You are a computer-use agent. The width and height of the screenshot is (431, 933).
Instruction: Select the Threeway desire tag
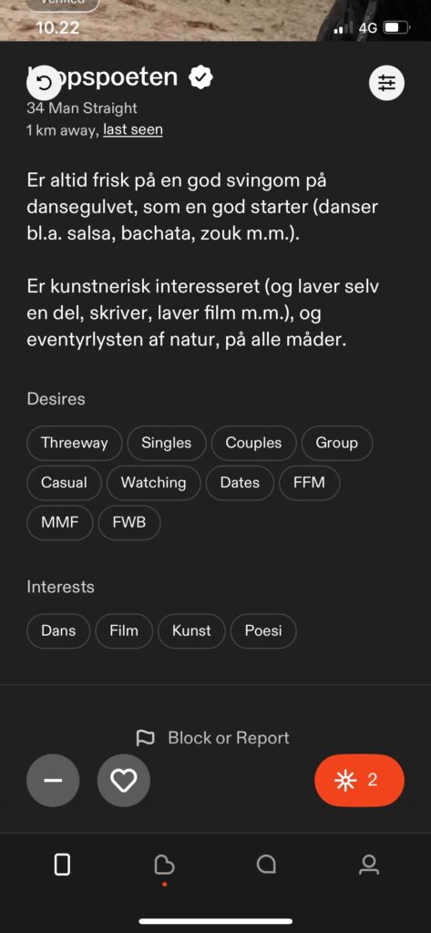click(75, 443)
